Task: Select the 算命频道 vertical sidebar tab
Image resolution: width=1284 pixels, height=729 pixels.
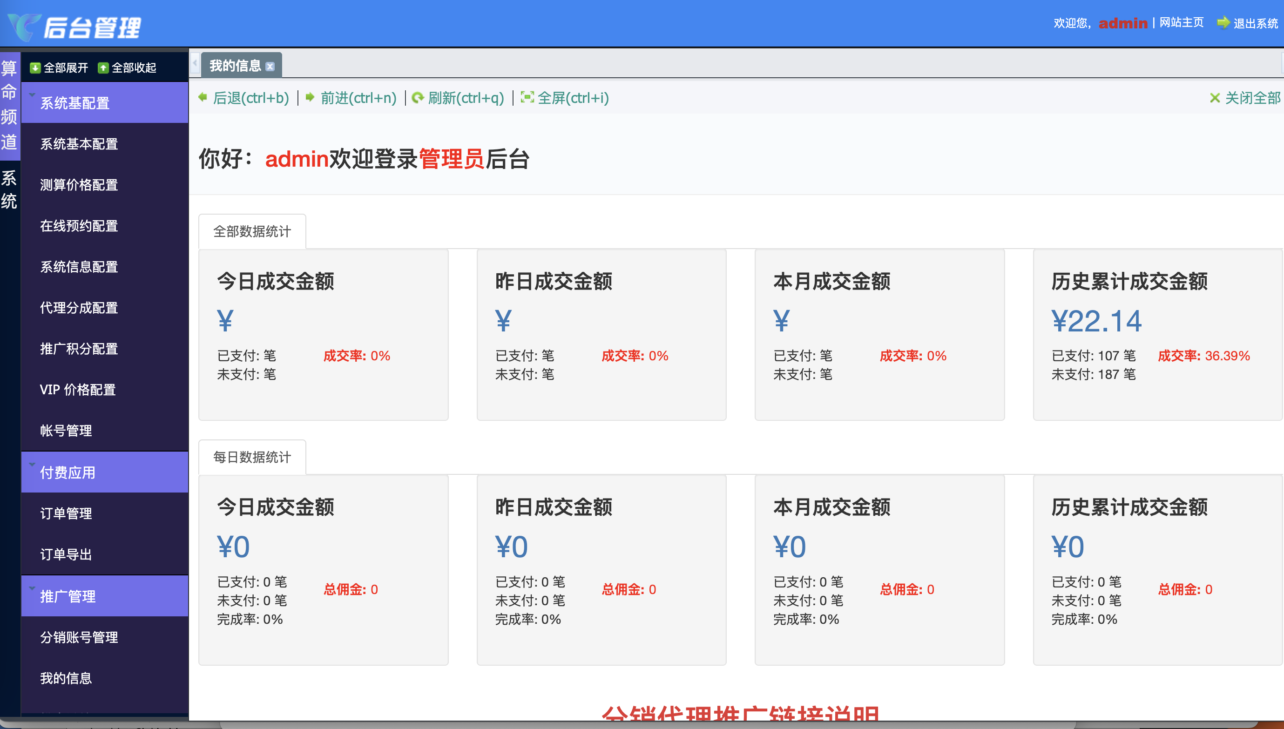Action: (9, 105)
